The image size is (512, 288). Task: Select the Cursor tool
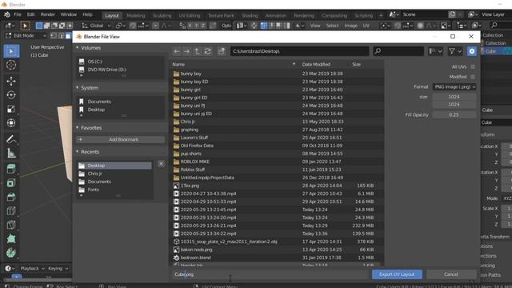click(11, 65)
